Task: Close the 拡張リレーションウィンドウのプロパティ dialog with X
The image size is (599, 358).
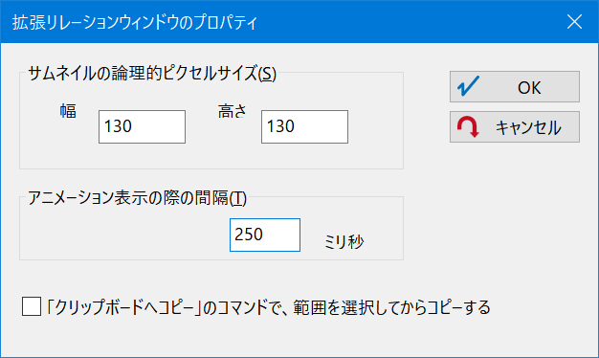Action: click(x=574, y=22)
